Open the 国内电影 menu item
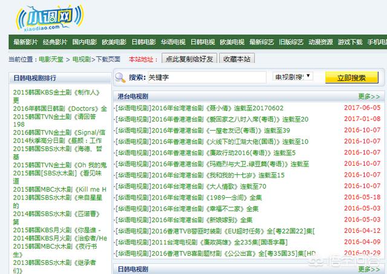This screenshot has height=274, width=387. point(85,42)
